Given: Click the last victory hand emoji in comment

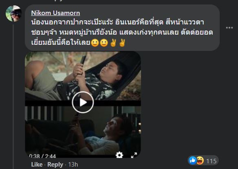Looking at the screenshot, I should [122, 43].
